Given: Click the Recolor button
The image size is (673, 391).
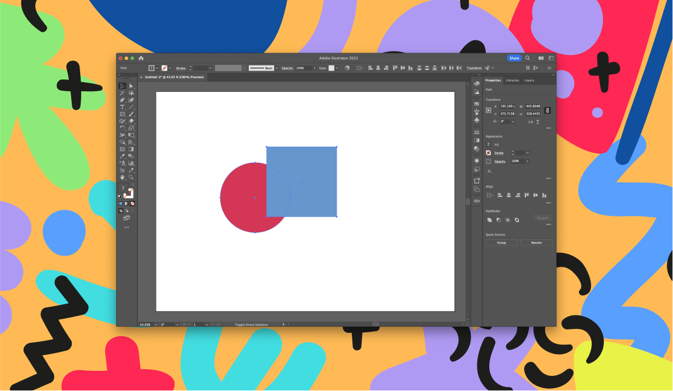Looking at the screenshot, I should 536,242.
